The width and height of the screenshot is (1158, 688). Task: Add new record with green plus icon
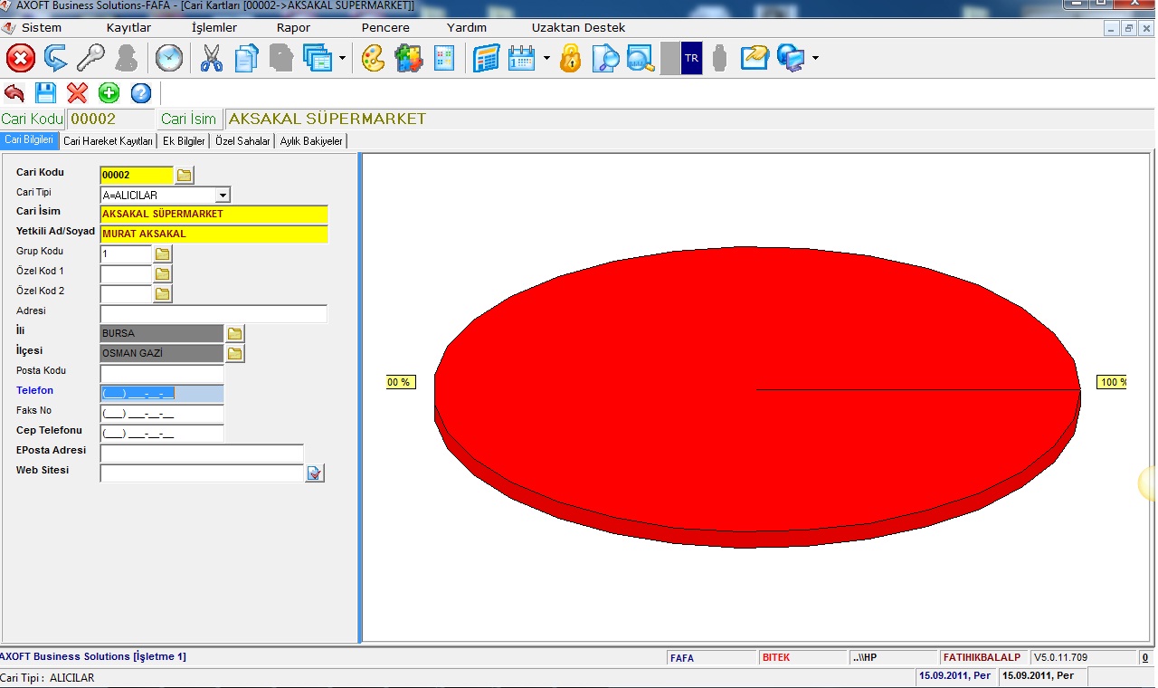click(x=109, y=92)
